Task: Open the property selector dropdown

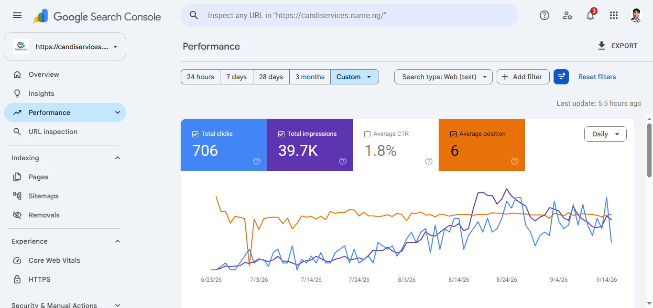Action: point(65,47)
